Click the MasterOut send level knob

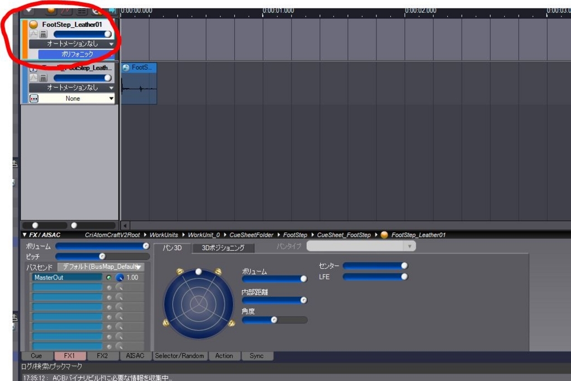tap(120, 278)
